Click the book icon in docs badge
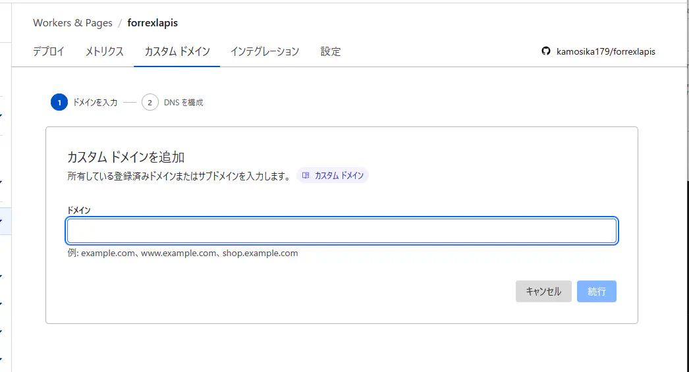This screenshot has height=372, width=689. (306, 176)
